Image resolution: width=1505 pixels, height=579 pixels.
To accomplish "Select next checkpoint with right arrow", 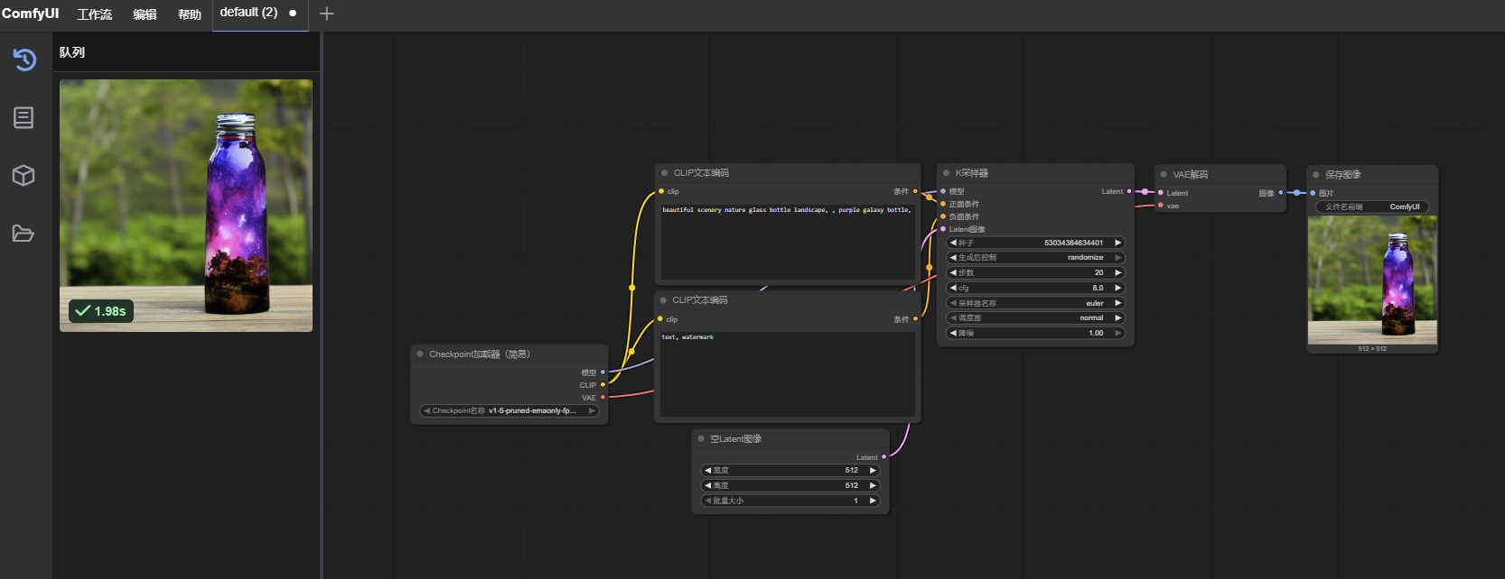I will point(592,410).
